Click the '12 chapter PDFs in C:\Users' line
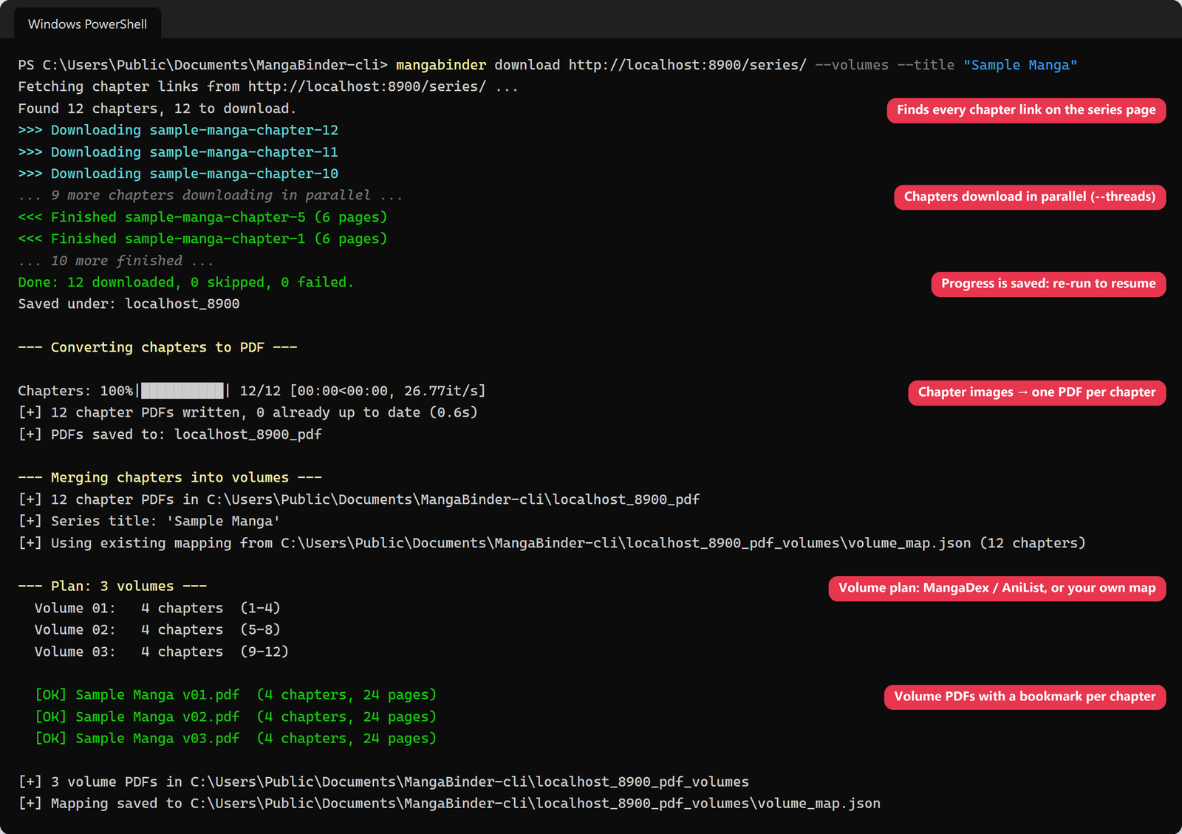The width and height of the screenshot is (1182, 834). pos(359,499)
